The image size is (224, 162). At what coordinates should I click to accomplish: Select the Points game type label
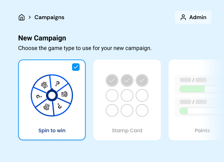pyautogui.click(x=202, y=130)
